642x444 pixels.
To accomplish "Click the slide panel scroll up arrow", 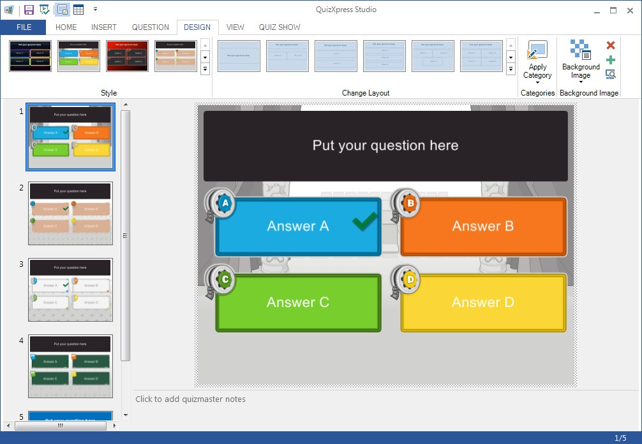I will click(x=126, y=104).
